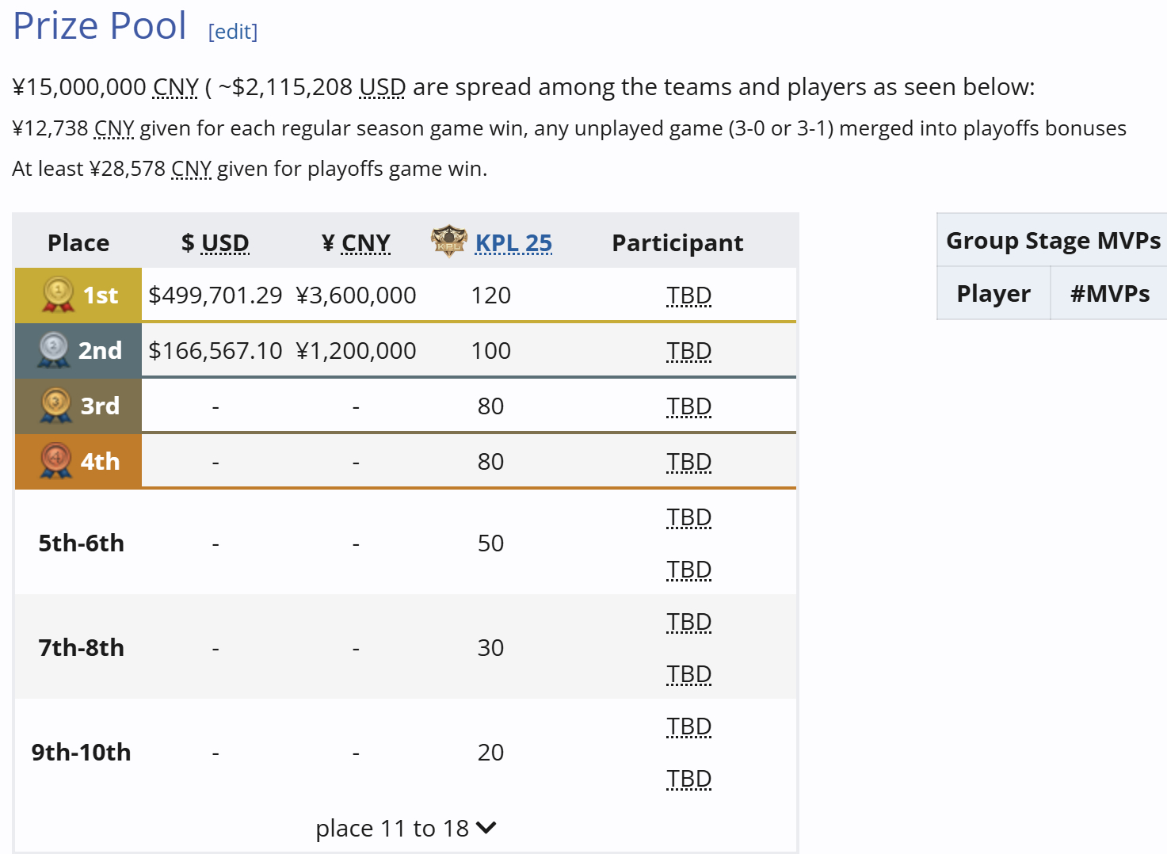Select the TBD participant for 2nd place
Image resolution: width=1167 pixels, height=854 pixels.
689,351
